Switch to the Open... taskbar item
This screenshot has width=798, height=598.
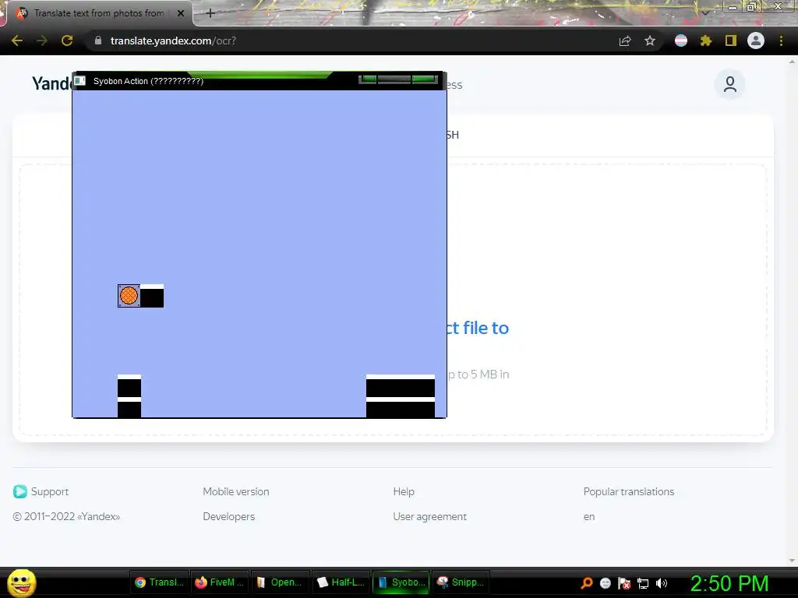point(280,582)
